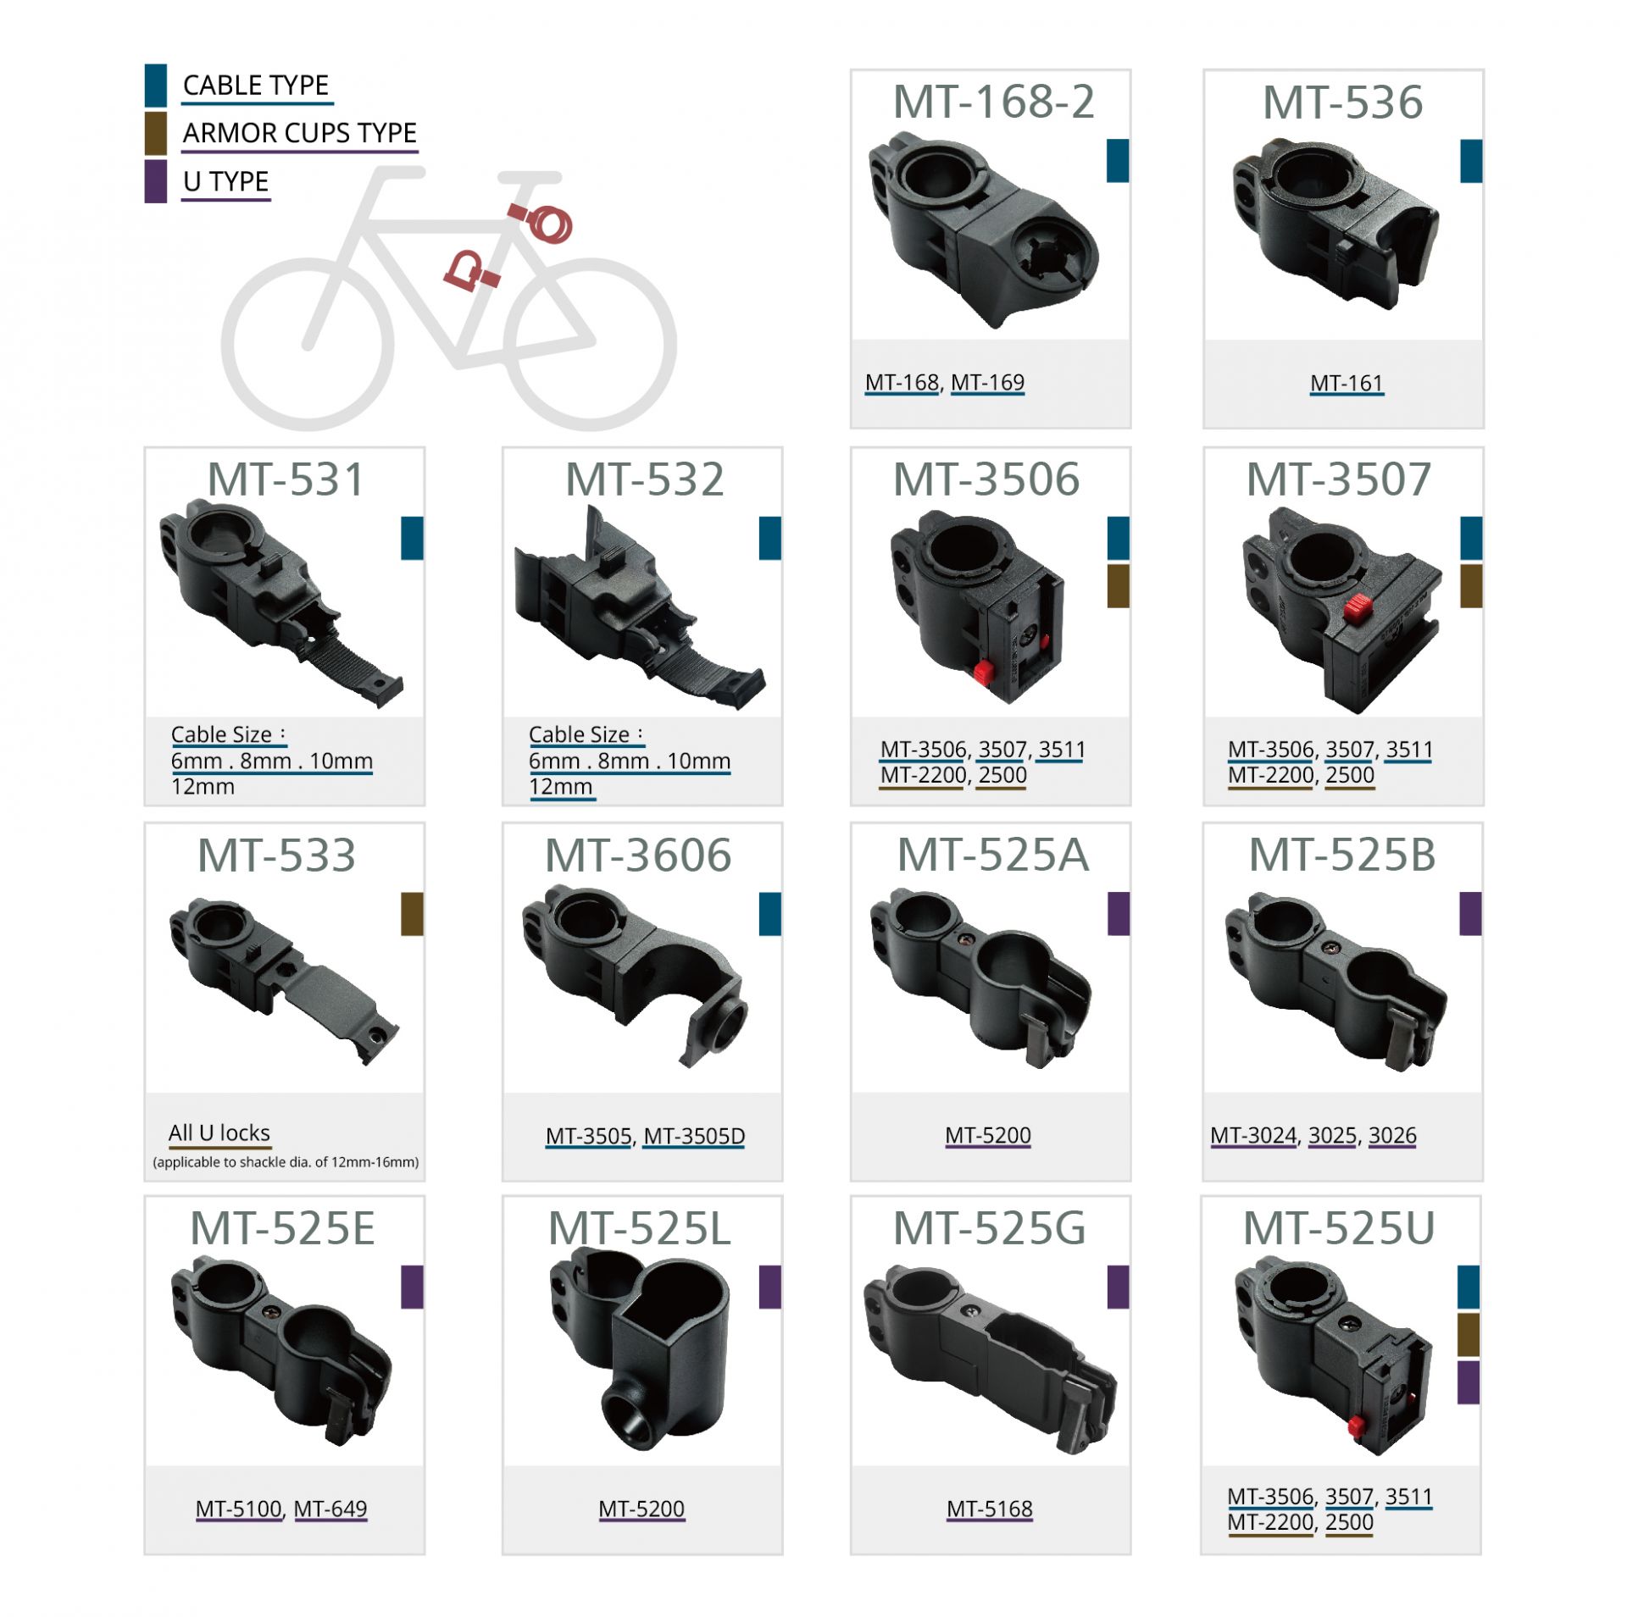Follow the MT-161 link under MT-536
This screenshot has height=1617, width=1627.
click(x=1345, y=383)
